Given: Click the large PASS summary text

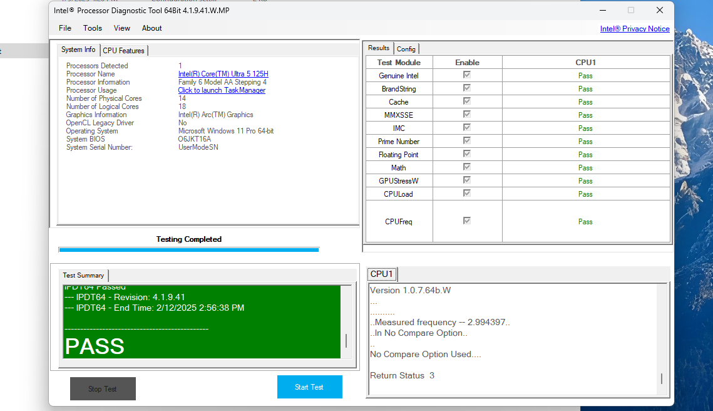Looking at the screenshot, I should click(95, 346).
